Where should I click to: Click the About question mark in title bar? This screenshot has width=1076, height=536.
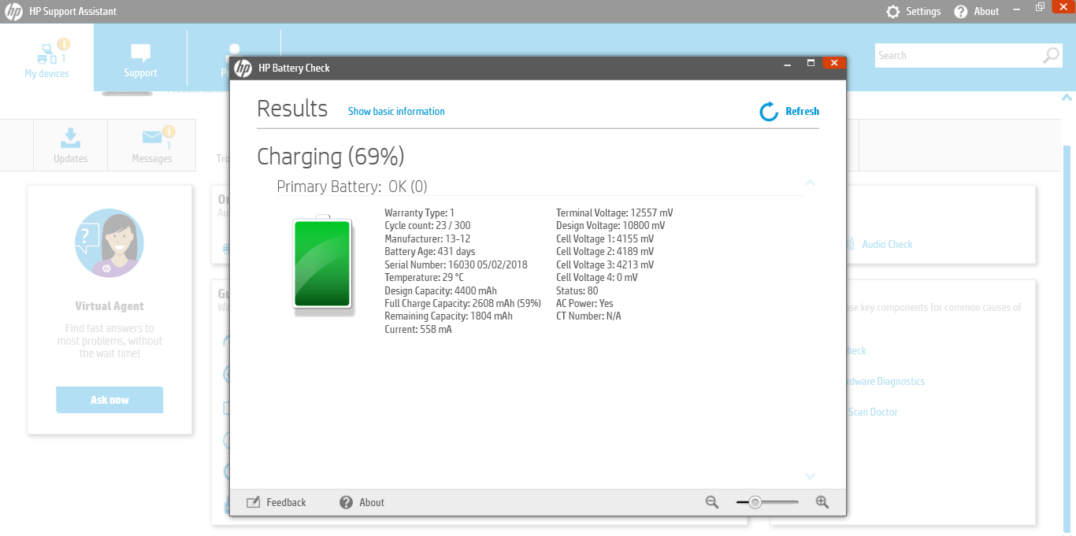point(959,11)
